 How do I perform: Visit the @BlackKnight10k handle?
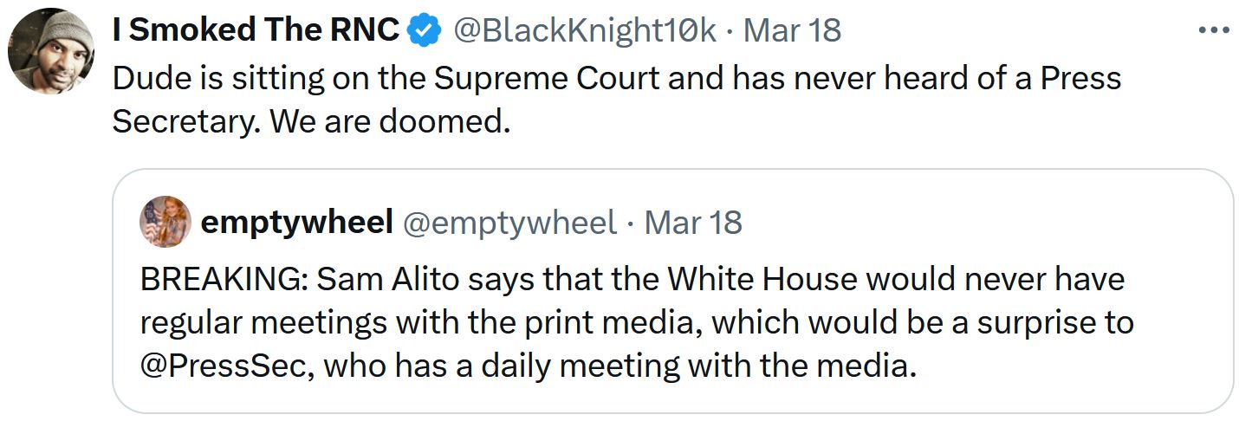coord(585,30)
